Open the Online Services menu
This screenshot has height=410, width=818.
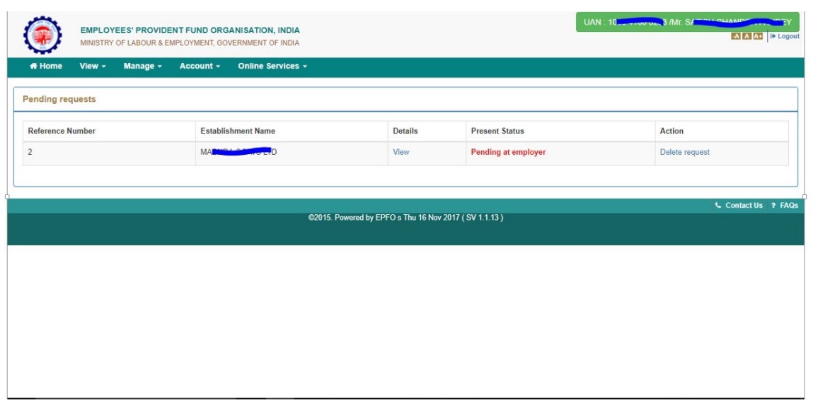(x=272, y=66)
